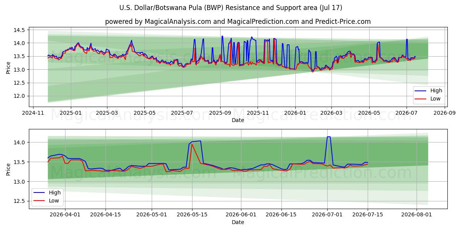
Task: Click the '12.5' y-axis label on the top chart
Action: pos(20,83)
